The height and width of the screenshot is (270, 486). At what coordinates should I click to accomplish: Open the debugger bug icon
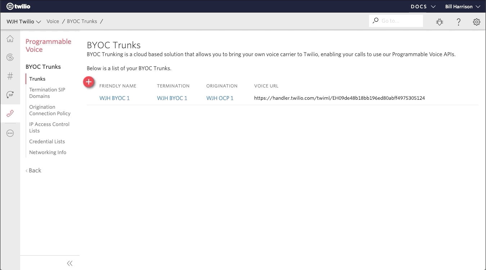[440, 22]
